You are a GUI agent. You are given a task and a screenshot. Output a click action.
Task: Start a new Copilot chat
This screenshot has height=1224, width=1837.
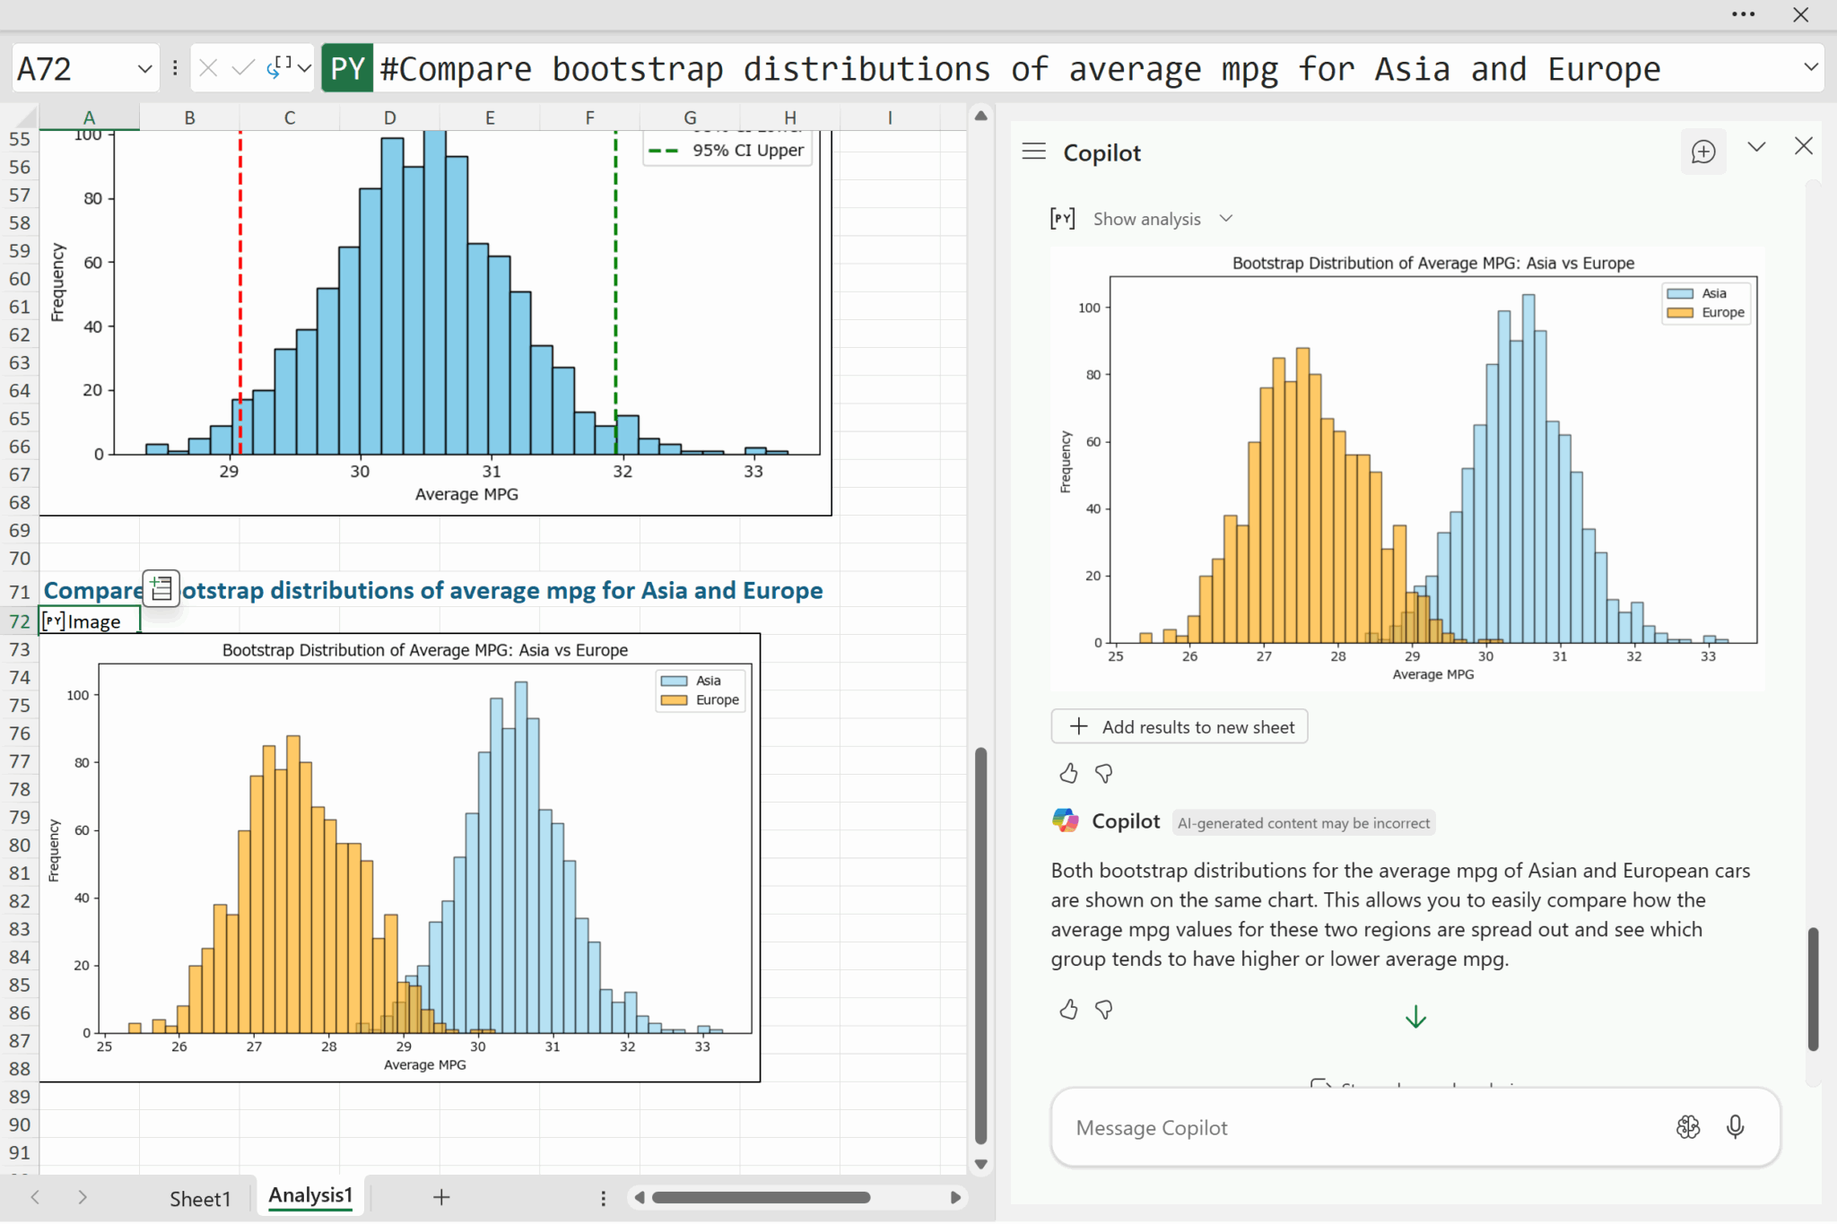click(1702, 152)
